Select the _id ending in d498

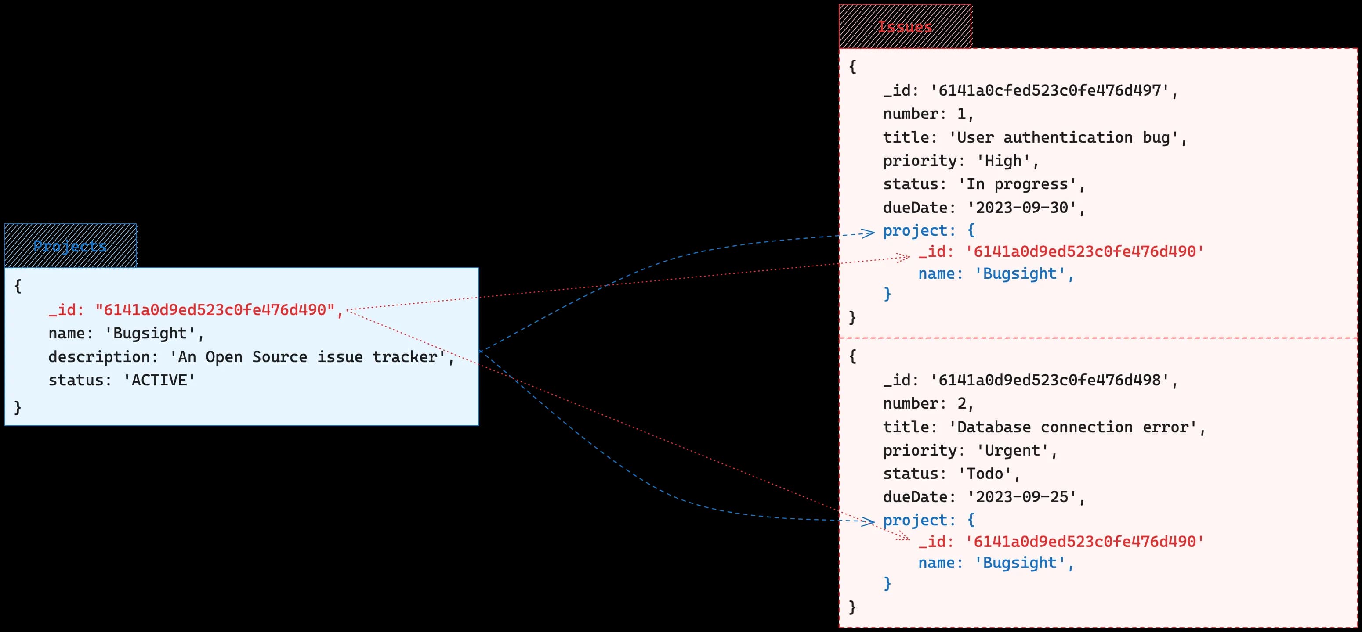(1030, 380)
